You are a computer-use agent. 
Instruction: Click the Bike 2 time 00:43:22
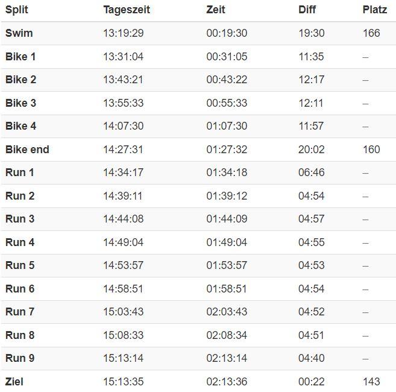point(227,80)
